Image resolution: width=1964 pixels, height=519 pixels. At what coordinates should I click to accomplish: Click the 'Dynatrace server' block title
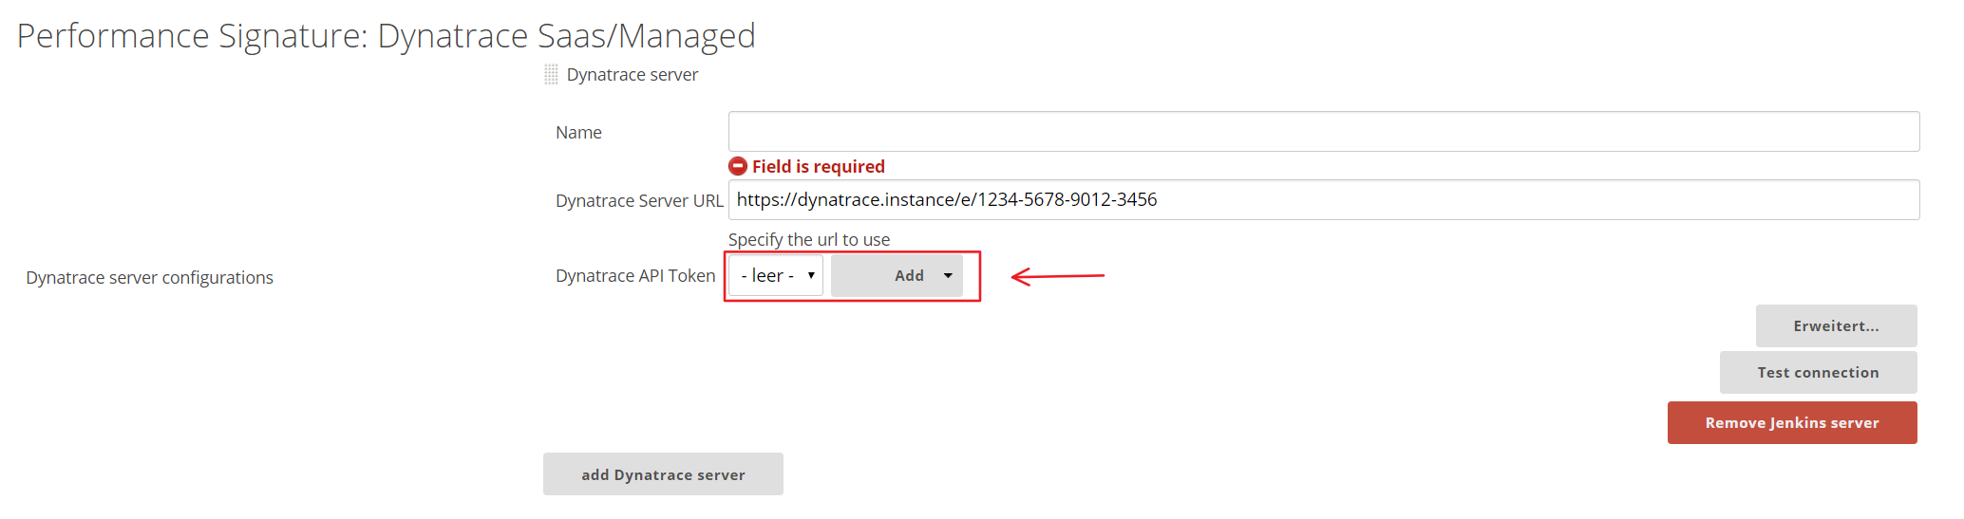[632, 75]
